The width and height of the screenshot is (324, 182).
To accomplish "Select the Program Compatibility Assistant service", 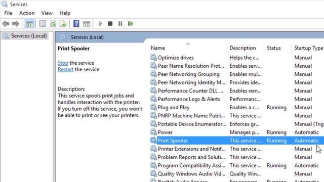I will point(191,165).
